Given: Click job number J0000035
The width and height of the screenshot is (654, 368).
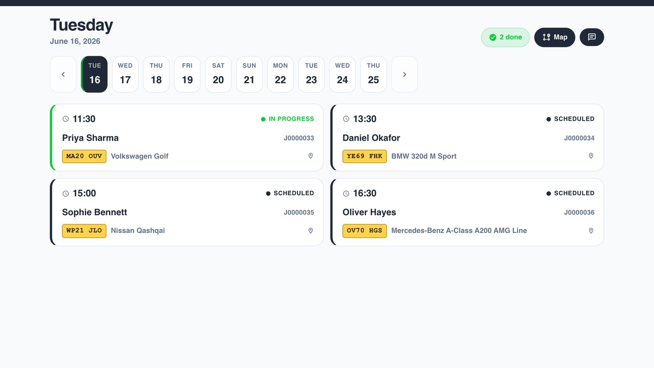Looking at the screenshot, I should [299, 213].
